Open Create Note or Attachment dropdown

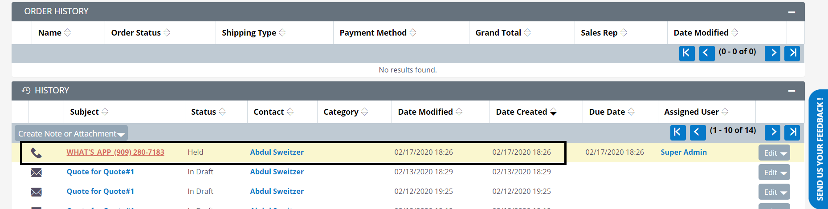point(71,133)
